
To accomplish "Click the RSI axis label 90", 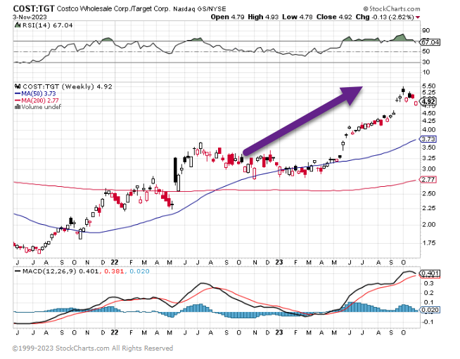I will (x=426, y=30).
